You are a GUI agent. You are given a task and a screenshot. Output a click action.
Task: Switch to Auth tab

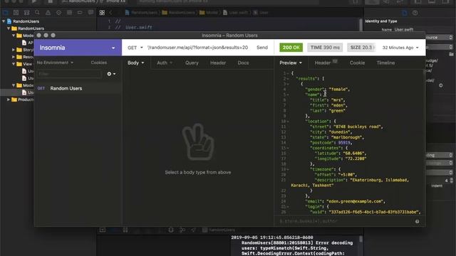[x=165, y=63]
